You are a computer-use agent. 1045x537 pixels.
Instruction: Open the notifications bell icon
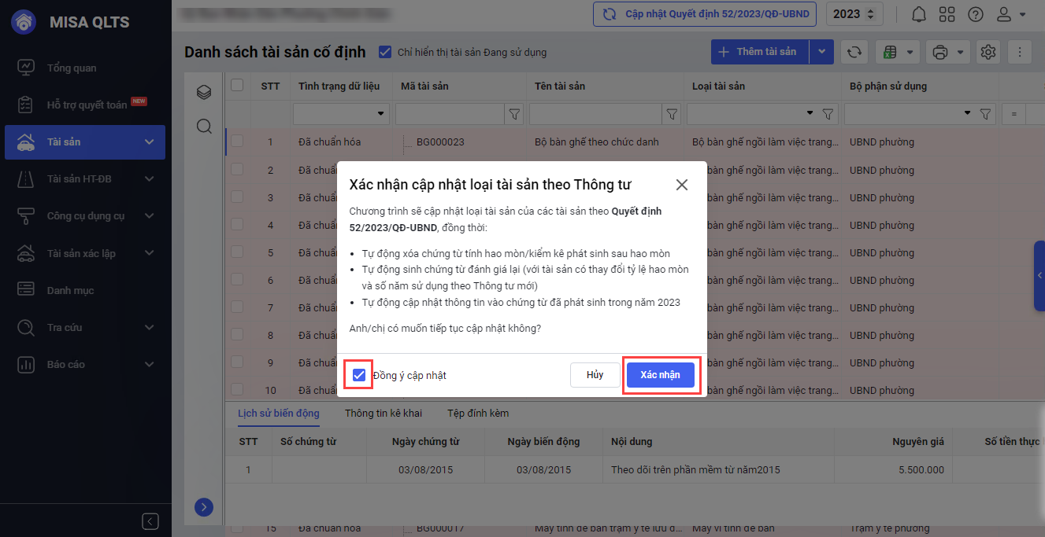click(918, 14)
